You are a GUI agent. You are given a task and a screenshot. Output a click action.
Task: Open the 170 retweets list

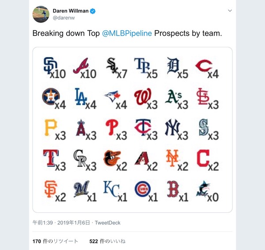(x=55, y=241)
